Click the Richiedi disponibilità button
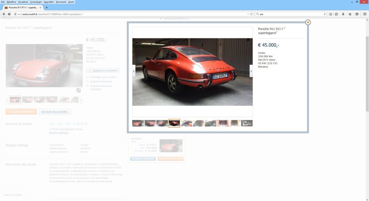 (55, 112)
